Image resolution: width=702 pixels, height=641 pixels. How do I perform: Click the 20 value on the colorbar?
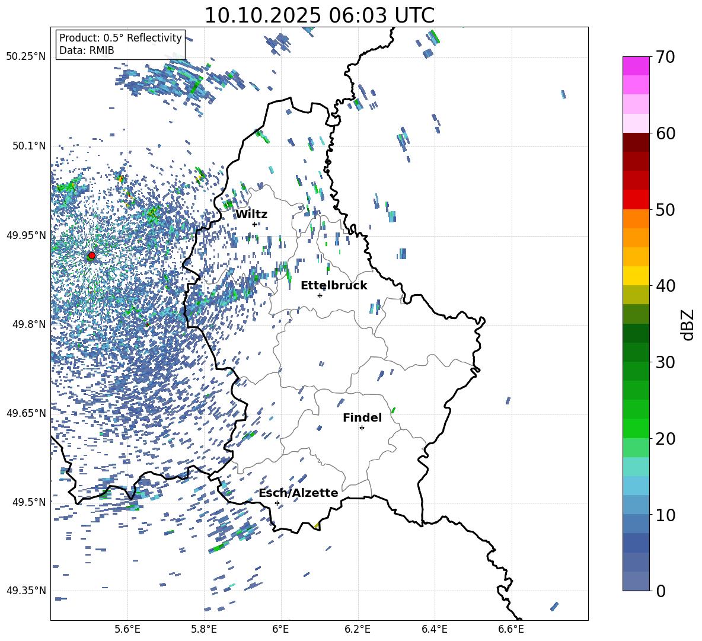[665, 439]
